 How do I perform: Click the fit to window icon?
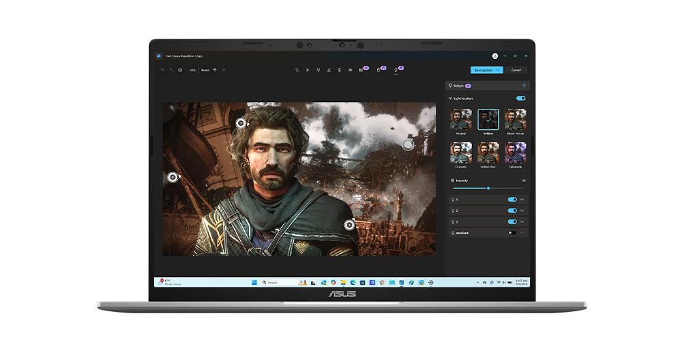point(180,70)
